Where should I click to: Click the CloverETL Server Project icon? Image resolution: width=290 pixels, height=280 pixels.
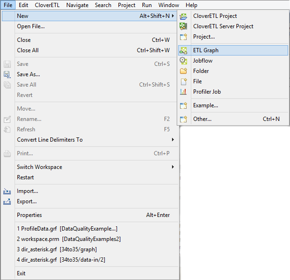[x=183, y=26]
